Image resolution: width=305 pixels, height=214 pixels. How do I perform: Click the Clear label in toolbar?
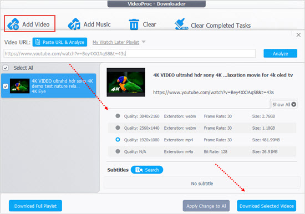click(x=149, y=24)
